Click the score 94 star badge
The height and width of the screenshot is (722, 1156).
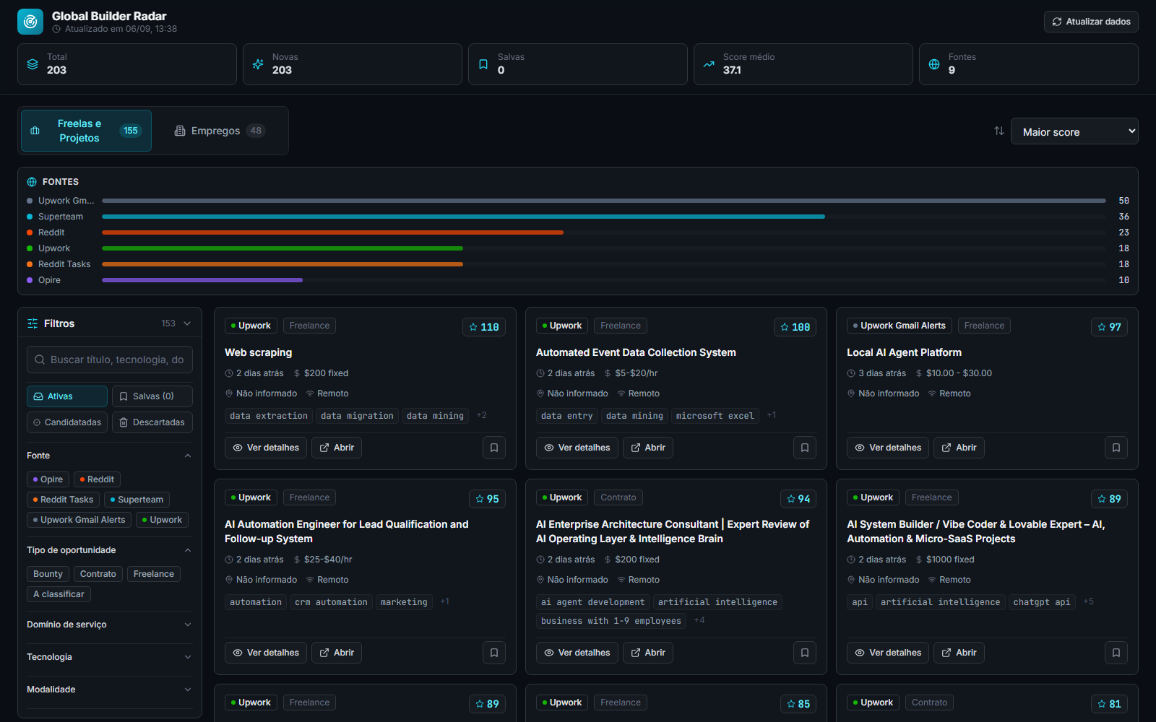[798, 499]
